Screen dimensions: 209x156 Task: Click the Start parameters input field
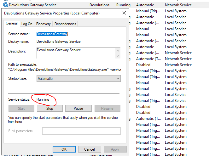(x=81, y=131)
